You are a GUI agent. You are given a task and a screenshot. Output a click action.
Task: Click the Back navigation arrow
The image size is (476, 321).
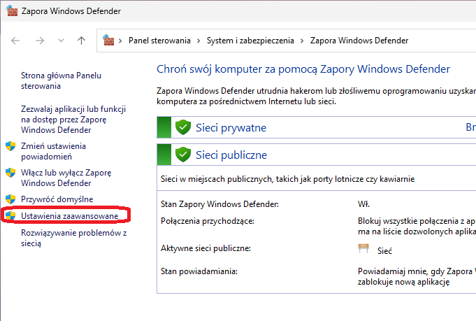click(x=16, y=41)
